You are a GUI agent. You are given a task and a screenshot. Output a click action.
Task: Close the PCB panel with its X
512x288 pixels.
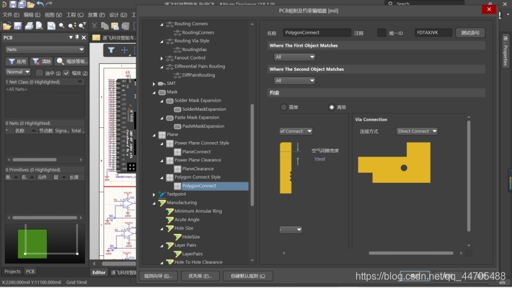[84, 38]
